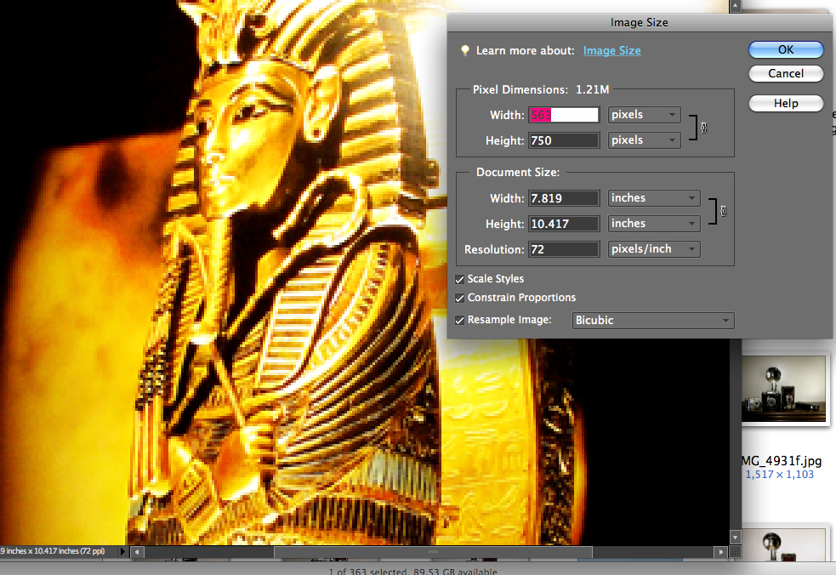Open Document Height inches dropdown
The image size is (836, 575).
654,224
